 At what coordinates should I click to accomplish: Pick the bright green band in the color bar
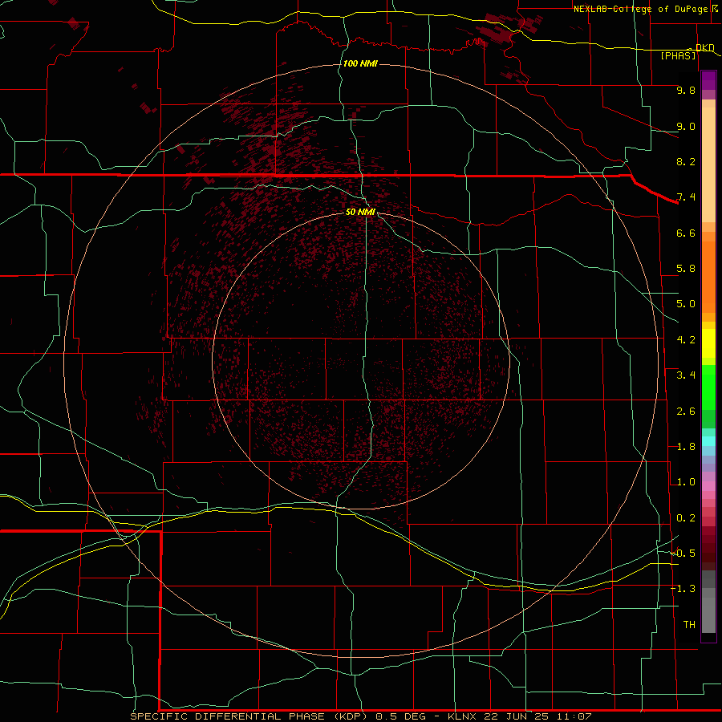click(708, 388)
